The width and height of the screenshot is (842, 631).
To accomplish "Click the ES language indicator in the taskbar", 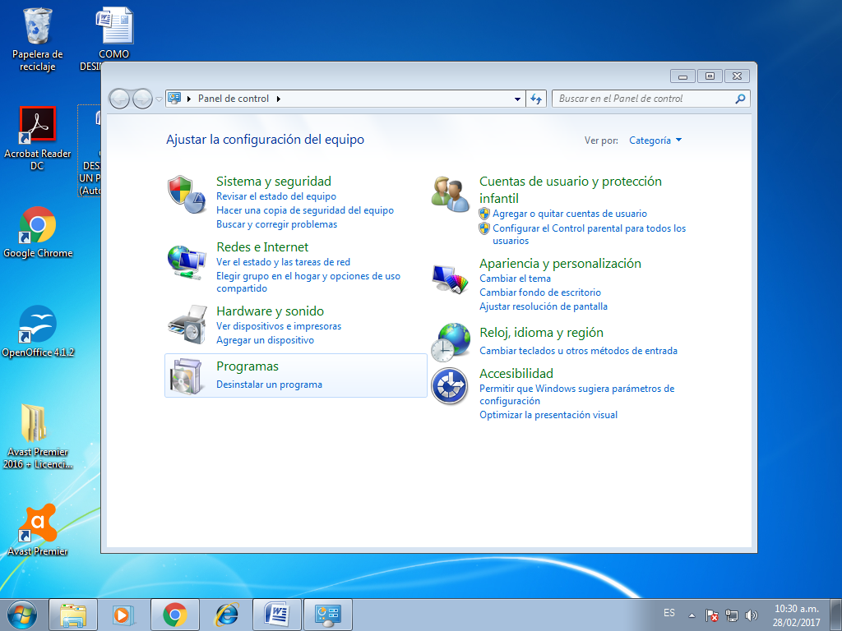I will [669, 613].
